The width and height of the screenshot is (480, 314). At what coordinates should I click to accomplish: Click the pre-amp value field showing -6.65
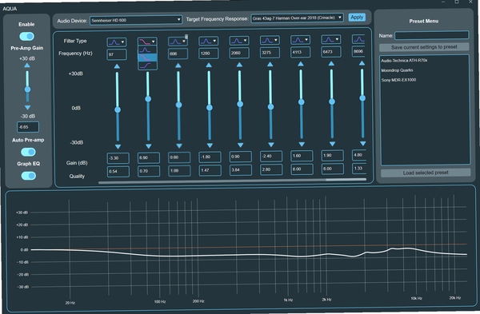[x=28, y=127]
